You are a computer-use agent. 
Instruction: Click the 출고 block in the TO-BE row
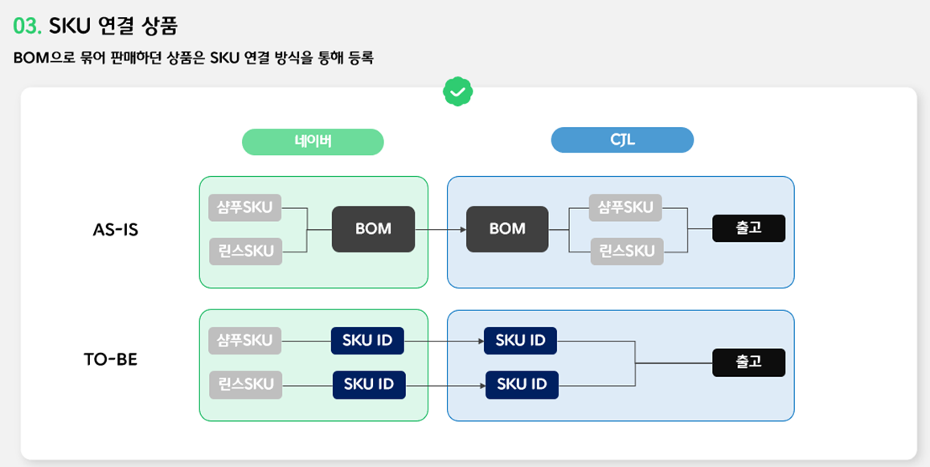pyautogui.click(x=748, y=363)
